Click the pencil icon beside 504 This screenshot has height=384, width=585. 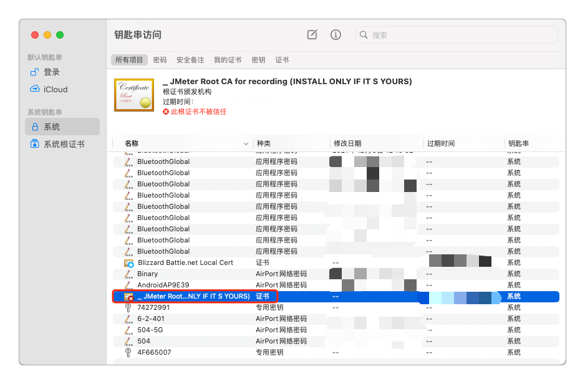tap(128, 342)
